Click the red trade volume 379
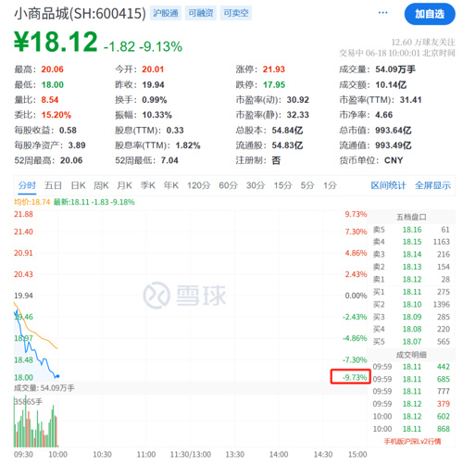 444,404
